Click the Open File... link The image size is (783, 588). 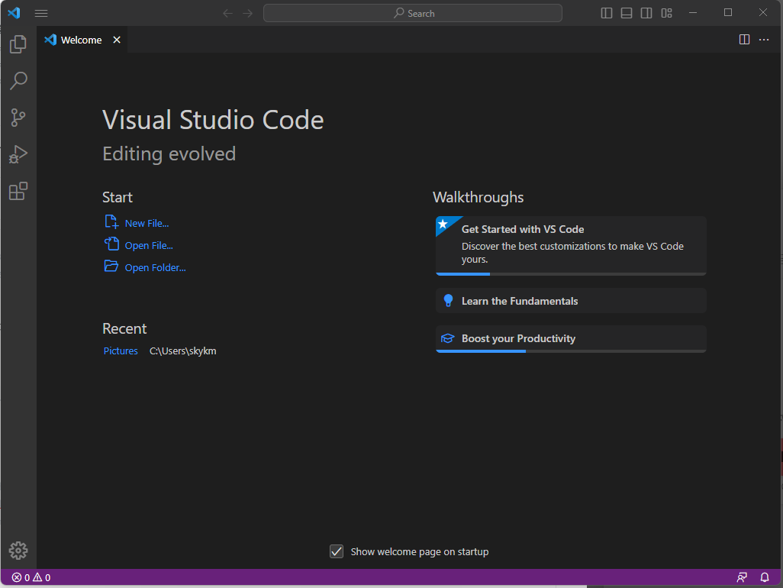(149, 245)
